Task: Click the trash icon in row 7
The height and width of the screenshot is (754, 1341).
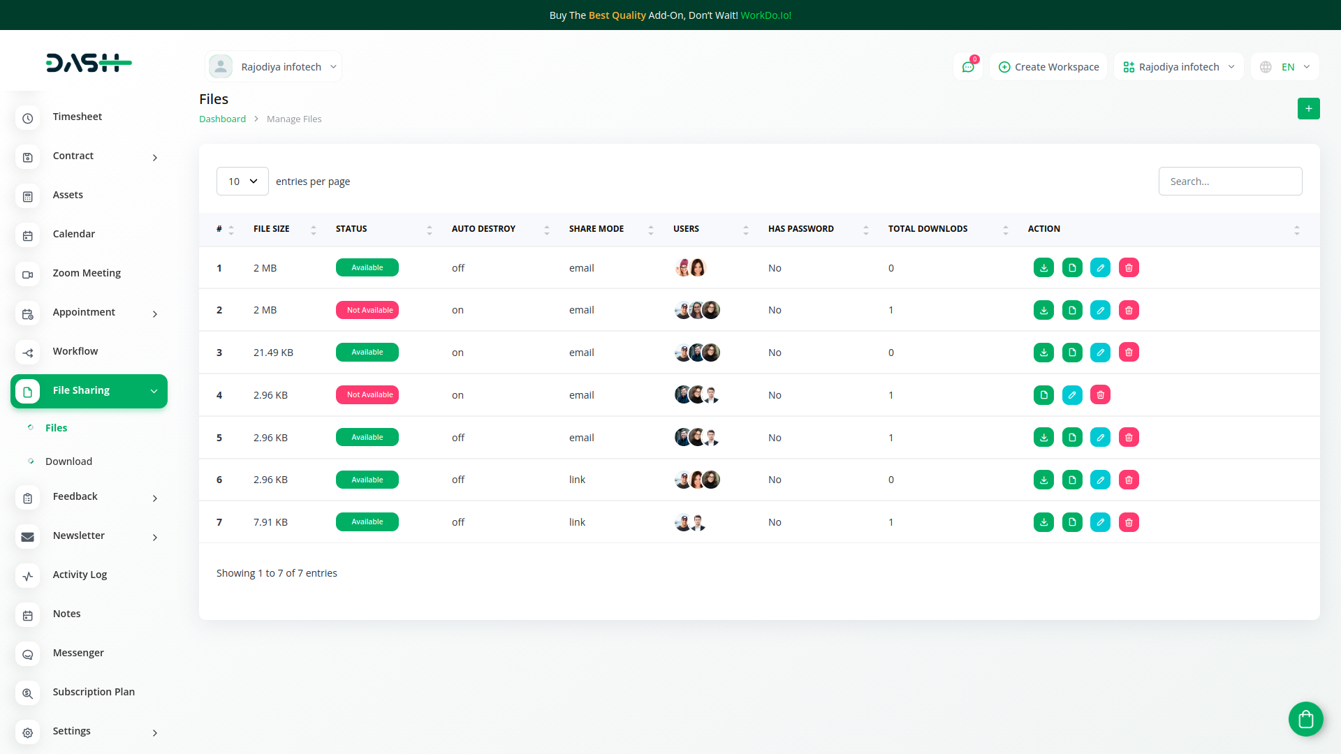Action: 1129,522
